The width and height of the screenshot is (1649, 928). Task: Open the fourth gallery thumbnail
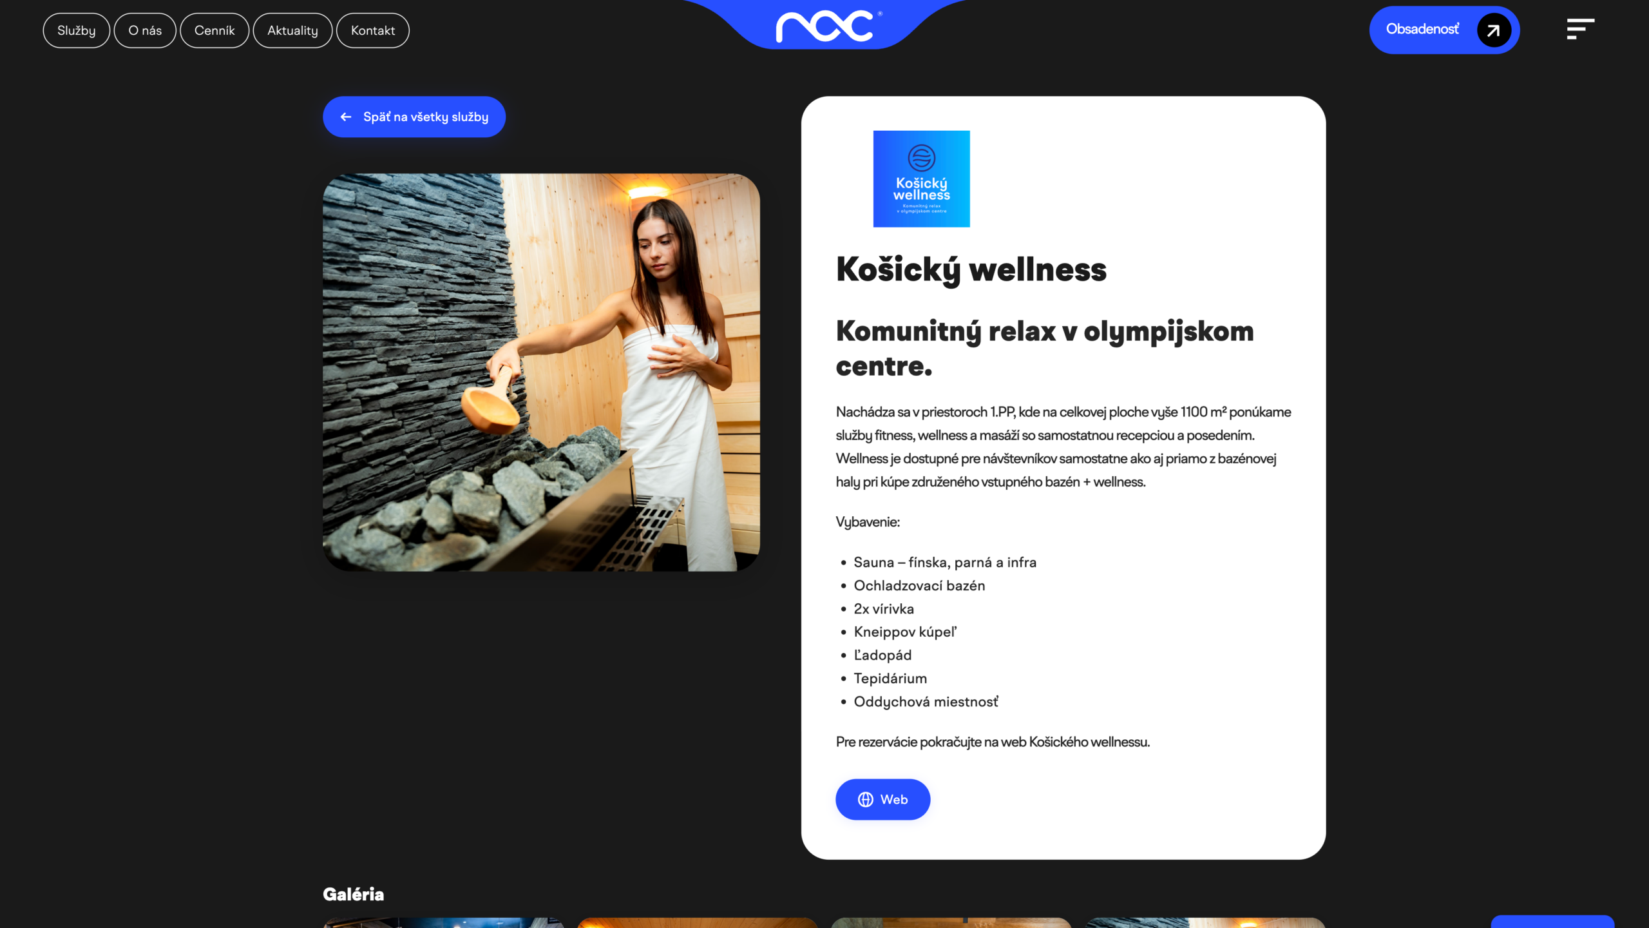[x=1205, y=923]
